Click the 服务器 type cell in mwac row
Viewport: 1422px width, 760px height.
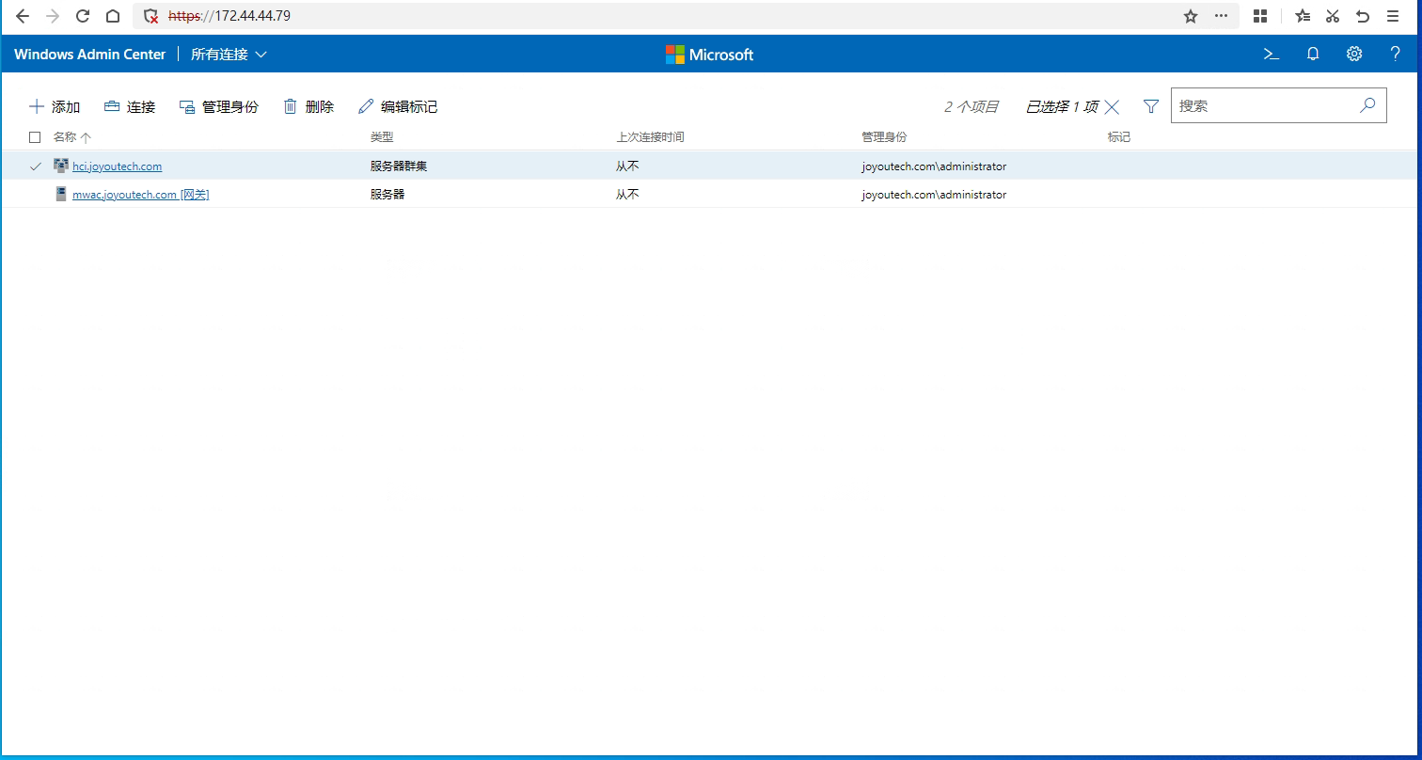387,195
